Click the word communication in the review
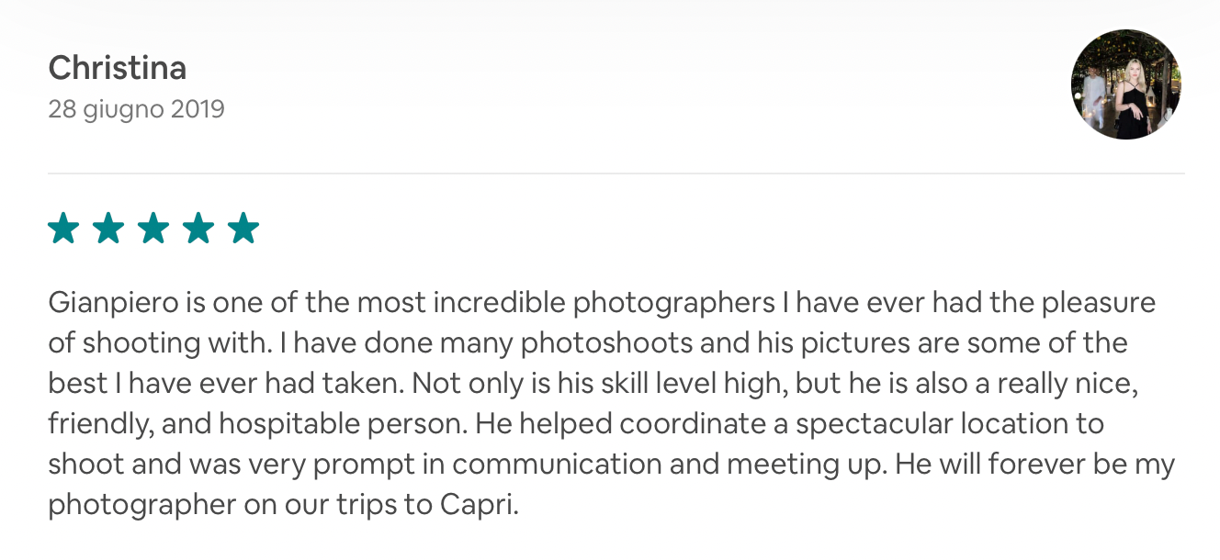1220x560 pixels. click(x=557, y=465)
